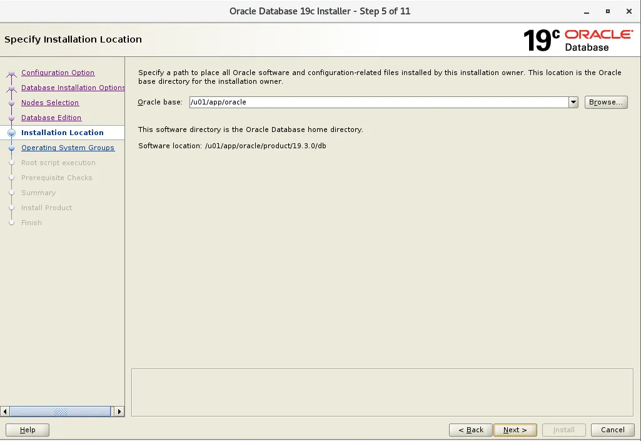Click Next to proceed
Screen dimensions: 641x441
[515, 430]
